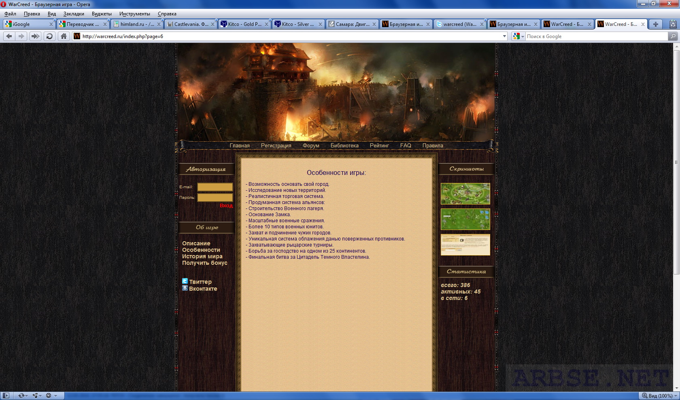Open the Описание sidebar link

click(196, 243)
